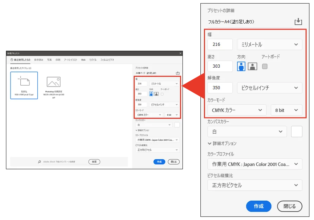Image resolution: width=314 pixels, height=220 pixels.
Task: Close the 新規ドキュメント dialog with X
Action: (x=180, y=53)
